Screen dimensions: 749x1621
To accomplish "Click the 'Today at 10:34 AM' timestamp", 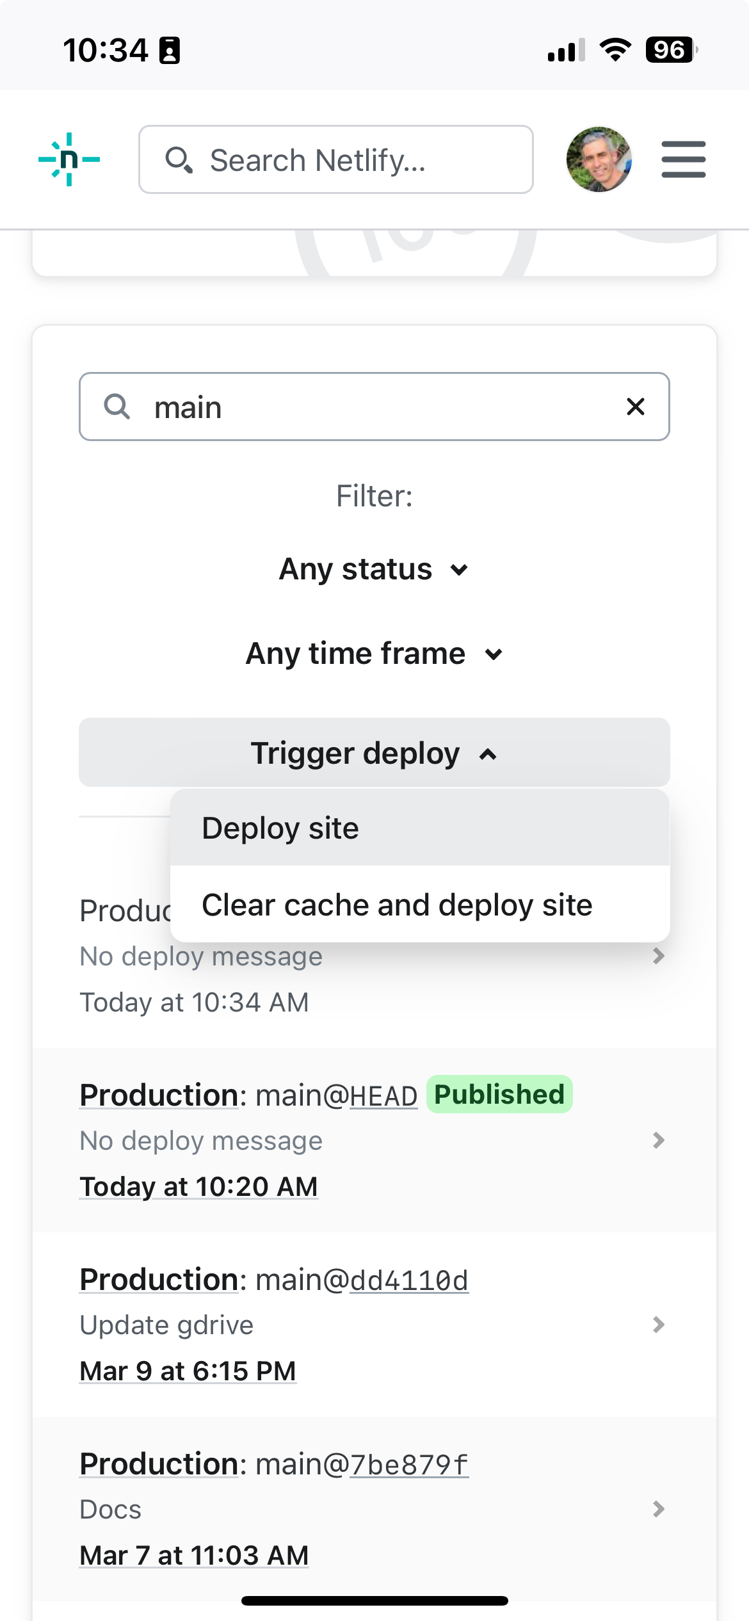I will coord(194,1002).
